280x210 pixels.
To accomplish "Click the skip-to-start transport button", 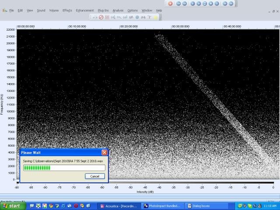I will [x=178, y=3].
